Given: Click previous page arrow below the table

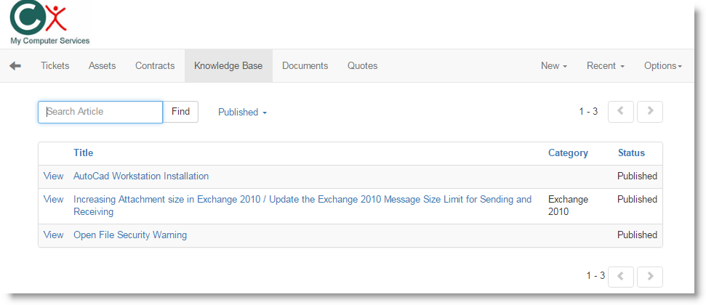Looking at the screenshot, I should pyautogui.click(x=620, y=276).
